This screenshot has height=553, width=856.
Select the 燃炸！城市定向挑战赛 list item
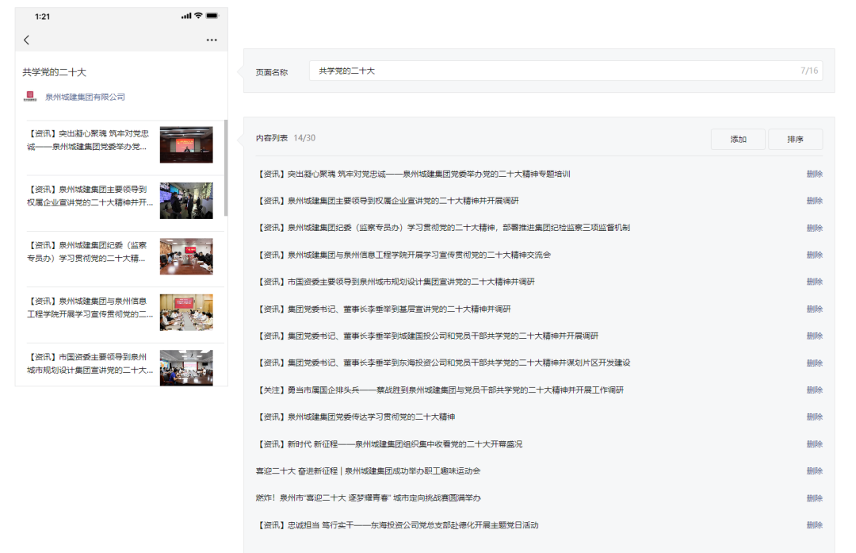[369, 497]
